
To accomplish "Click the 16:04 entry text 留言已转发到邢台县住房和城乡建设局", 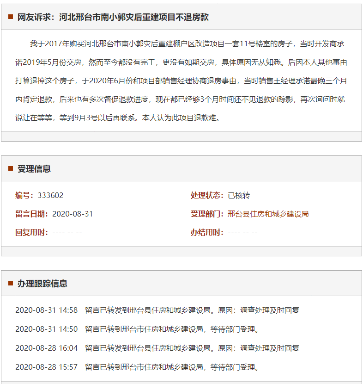I will pyautogui.click(x=148, y=348).
